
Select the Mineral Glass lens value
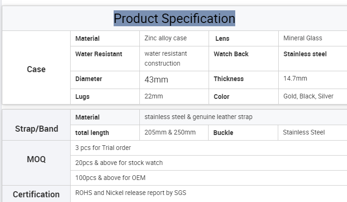pyautogui.click(x=303, y=38)
